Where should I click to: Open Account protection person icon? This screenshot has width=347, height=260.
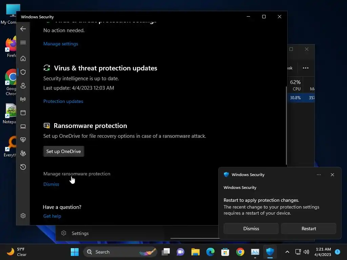point(23,86)
